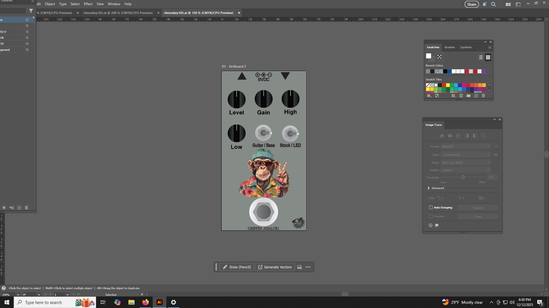Open More options on the contextual task bar
This screenshot has height=308, width=549.
(x=308, y=267)
